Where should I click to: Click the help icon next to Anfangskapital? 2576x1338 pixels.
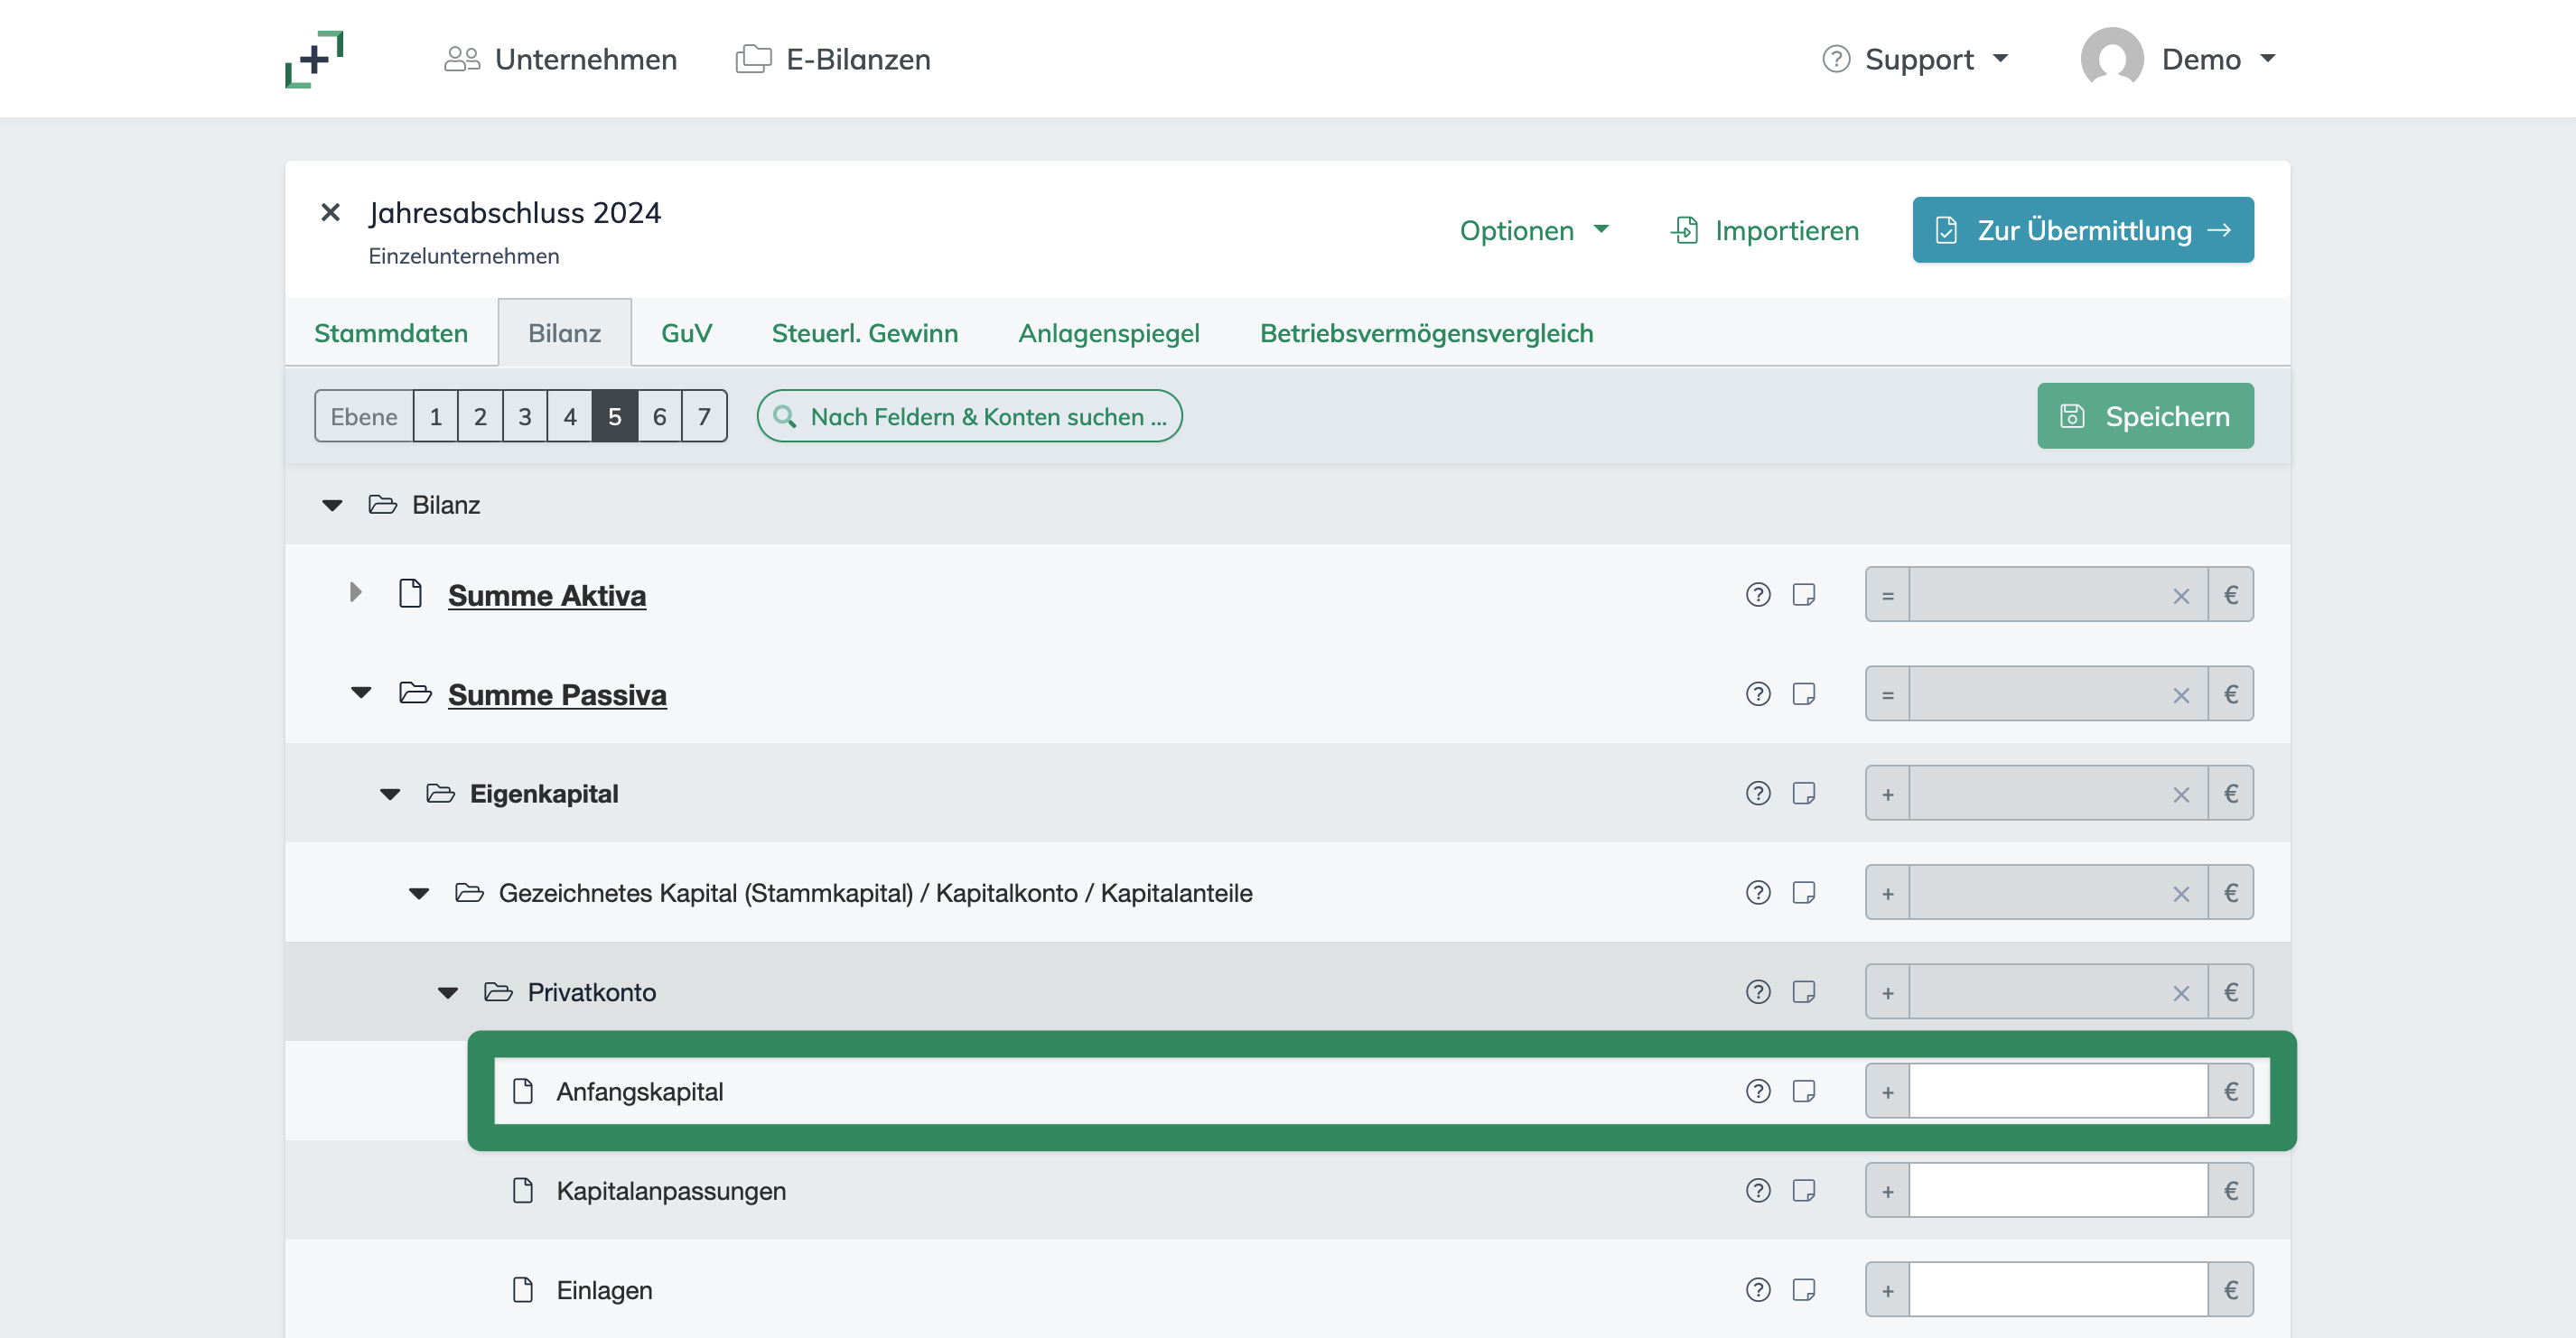(x=1757, y=1092)
